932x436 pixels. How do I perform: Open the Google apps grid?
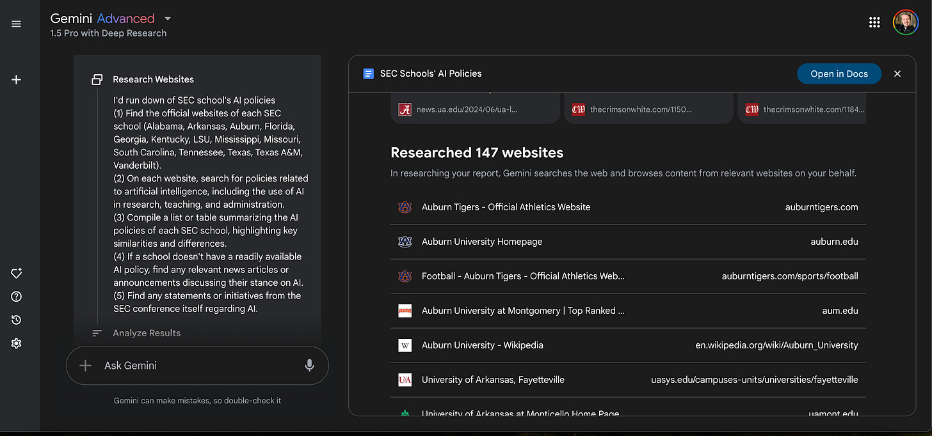click(874, 22)
